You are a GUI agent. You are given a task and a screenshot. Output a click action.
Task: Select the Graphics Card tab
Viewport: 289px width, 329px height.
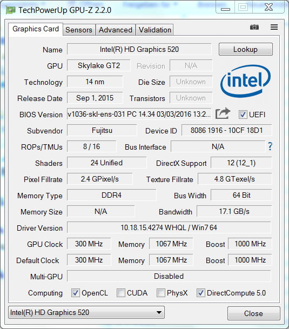pyautogui.click(x=36, y=29)
